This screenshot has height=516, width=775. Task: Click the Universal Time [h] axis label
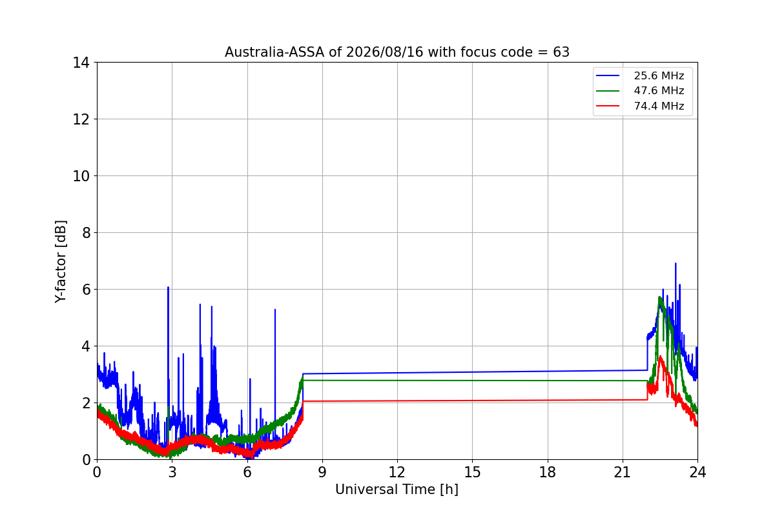(x=397, y=490)
